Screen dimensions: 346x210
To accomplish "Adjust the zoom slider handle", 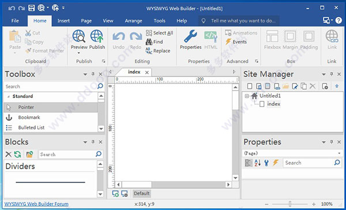I will (290, 204).
